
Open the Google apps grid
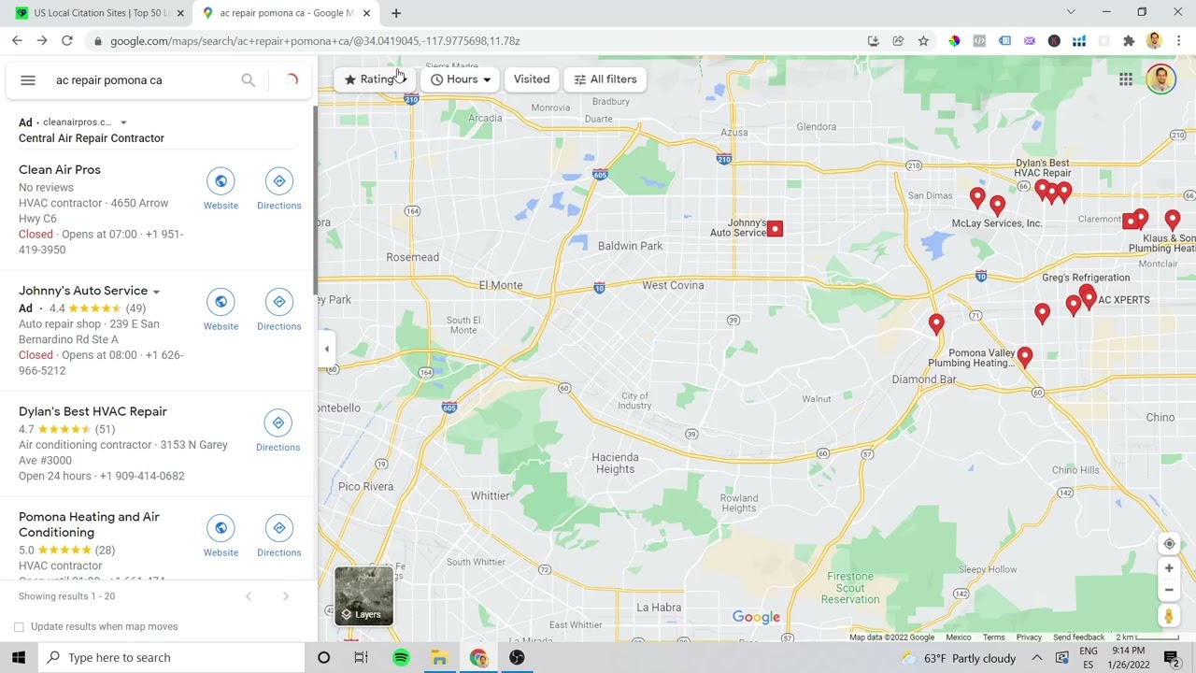click(1126, 79)
